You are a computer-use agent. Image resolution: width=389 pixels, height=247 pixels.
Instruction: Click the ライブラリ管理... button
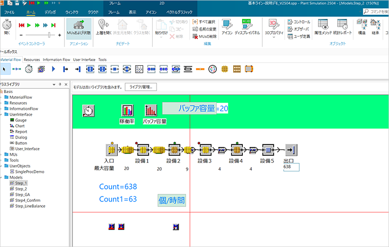(x=140, y=87)
